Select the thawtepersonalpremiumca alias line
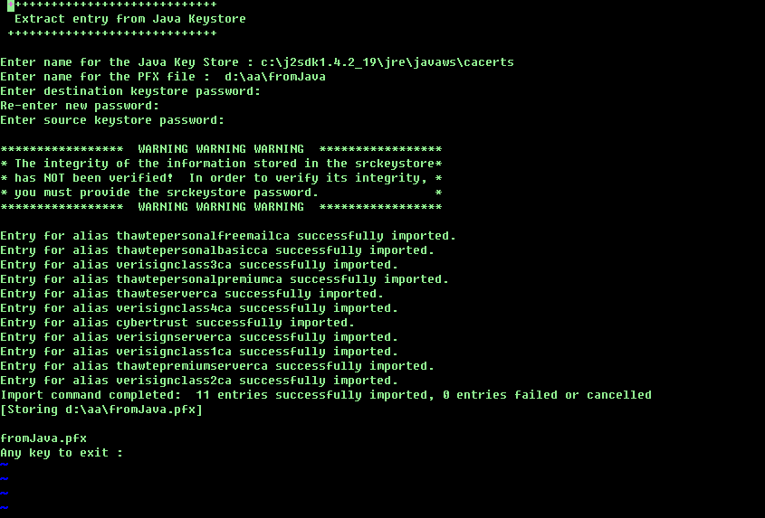The height and width of the screenshot is (518, 765). (x=225, y=279)
